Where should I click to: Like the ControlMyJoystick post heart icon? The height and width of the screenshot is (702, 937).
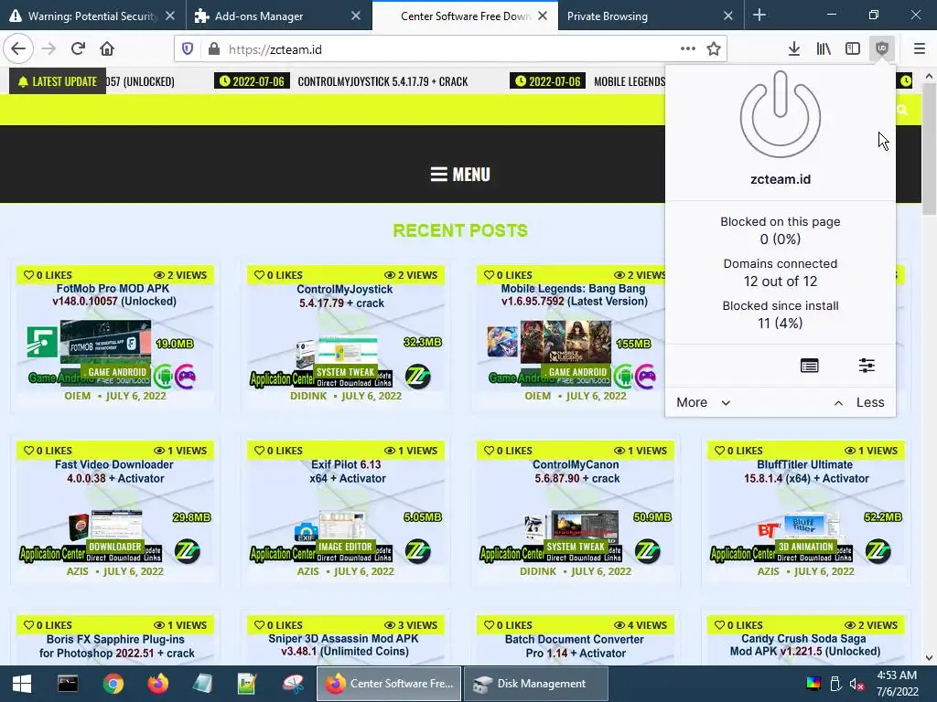[259, 274]
